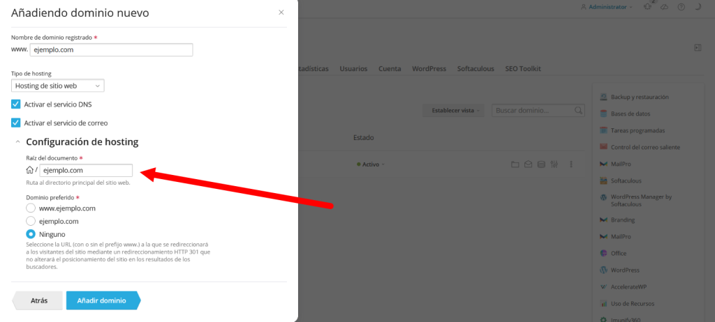Close the add domain dialog with X
This screenshot has width=715, height=322.
pyautogui.click(x=281, y=13)
